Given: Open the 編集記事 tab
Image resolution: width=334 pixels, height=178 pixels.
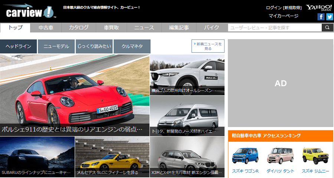Looking at the screenshot, I should point(179,28).
